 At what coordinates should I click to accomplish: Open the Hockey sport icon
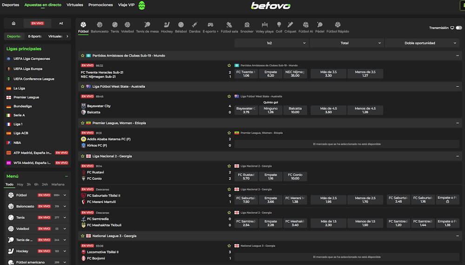point(166,25)
